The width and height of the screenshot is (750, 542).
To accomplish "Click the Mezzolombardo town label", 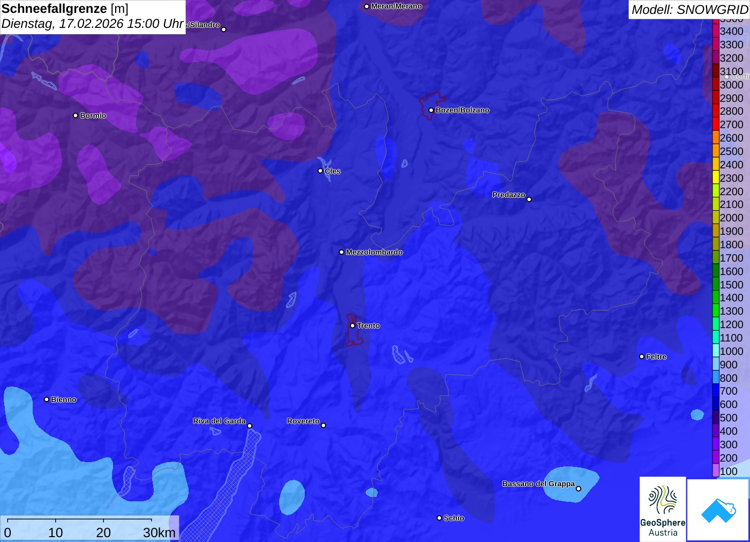I will pyautogui.click(x=374, y=252).
